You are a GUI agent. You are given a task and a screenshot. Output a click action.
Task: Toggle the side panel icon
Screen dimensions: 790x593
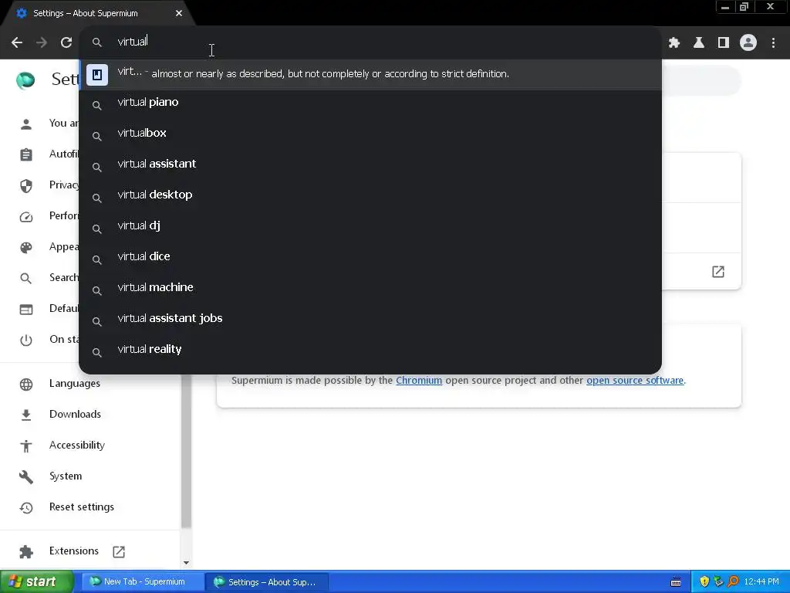(x=723, y=43)
